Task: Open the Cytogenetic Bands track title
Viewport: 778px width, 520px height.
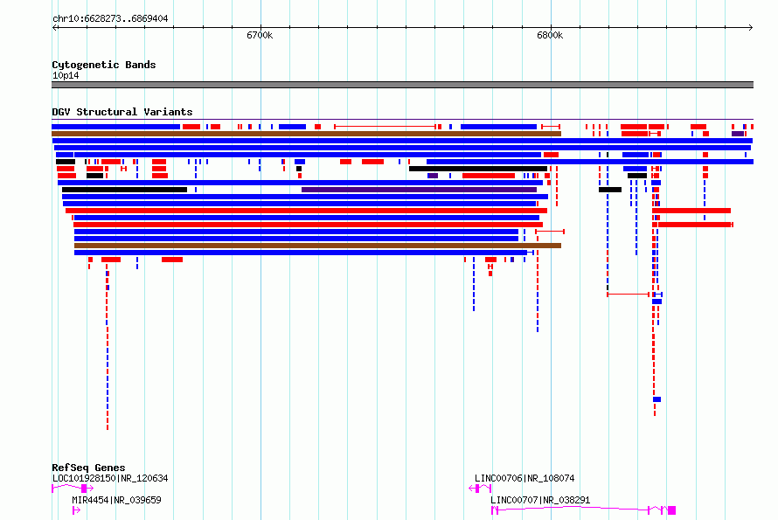Action: 104,65
